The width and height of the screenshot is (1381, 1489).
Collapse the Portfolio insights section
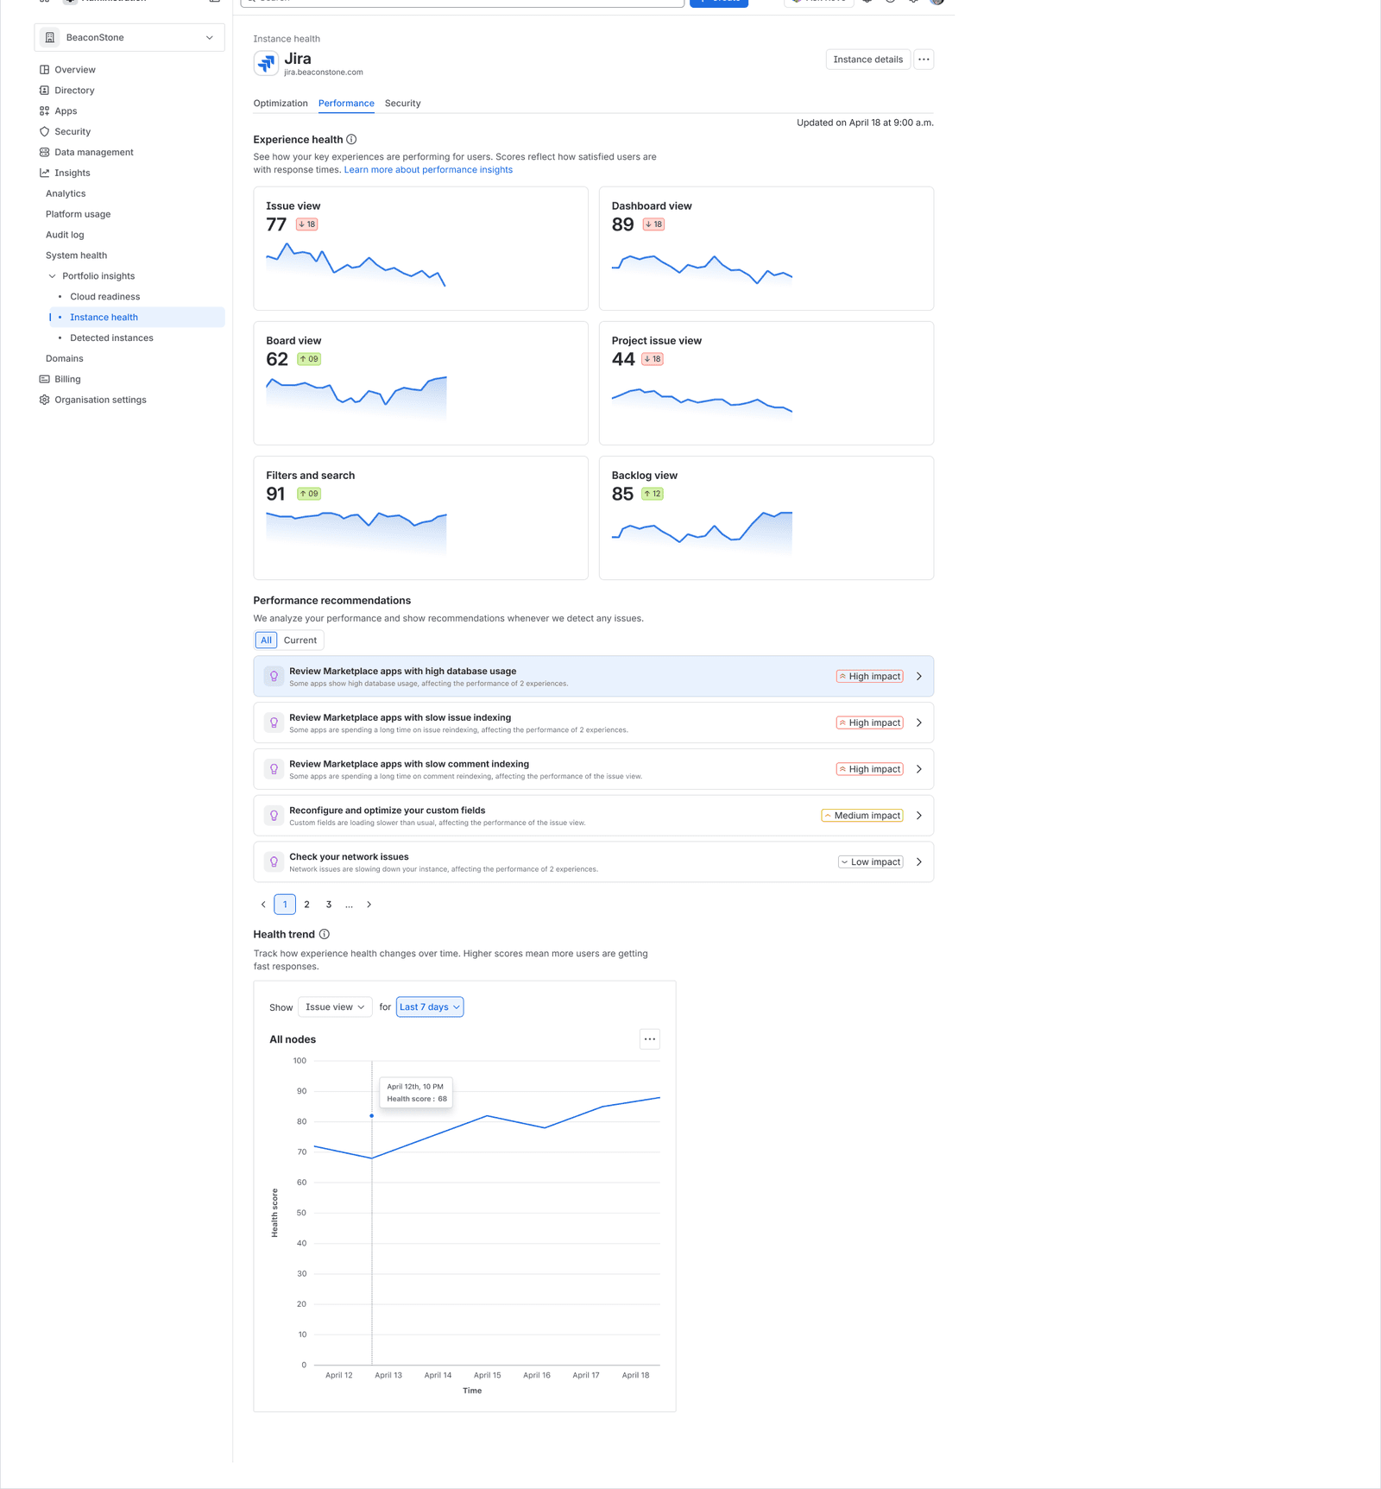click(x=52, y=277)
